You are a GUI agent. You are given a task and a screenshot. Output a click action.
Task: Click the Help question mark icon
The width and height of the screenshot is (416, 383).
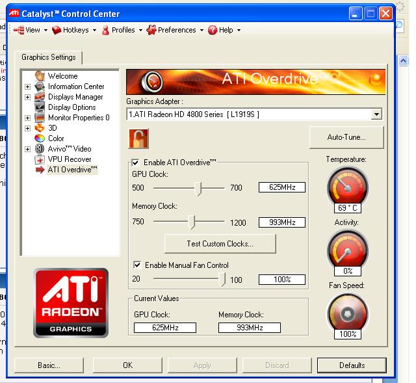click(213, 30)
